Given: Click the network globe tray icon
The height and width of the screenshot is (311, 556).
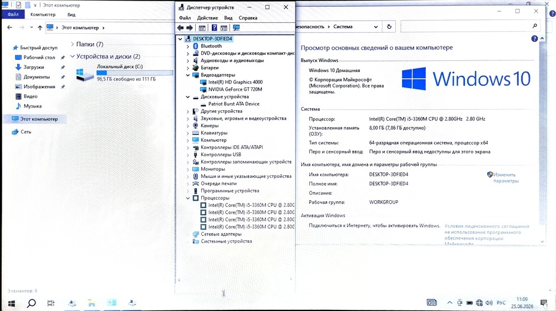Looking at the screenshot, I should 479,303.
